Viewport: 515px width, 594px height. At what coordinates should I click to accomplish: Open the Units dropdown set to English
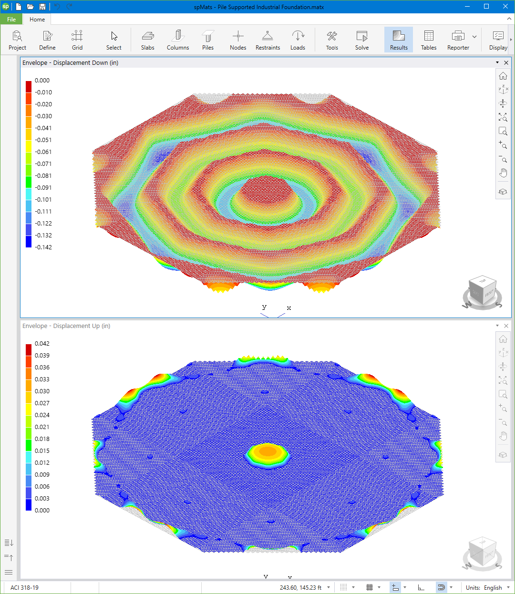point(496,587)
